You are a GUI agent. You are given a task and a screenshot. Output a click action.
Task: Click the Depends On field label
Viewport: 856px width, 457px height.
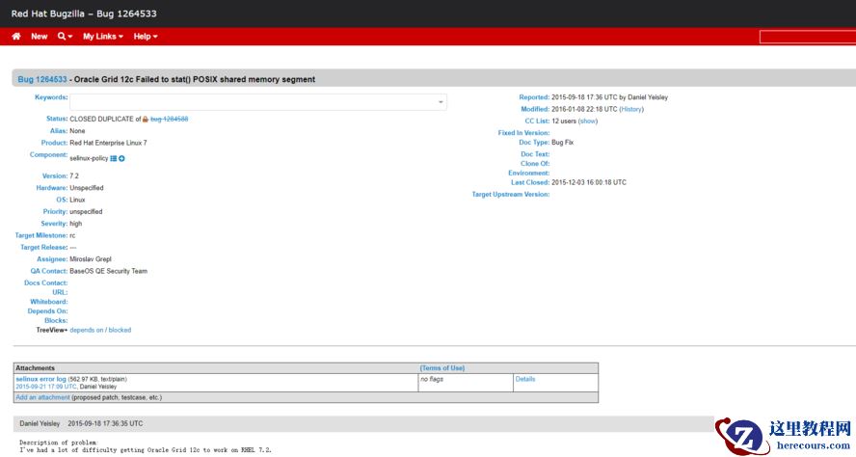tap(47, 311)
